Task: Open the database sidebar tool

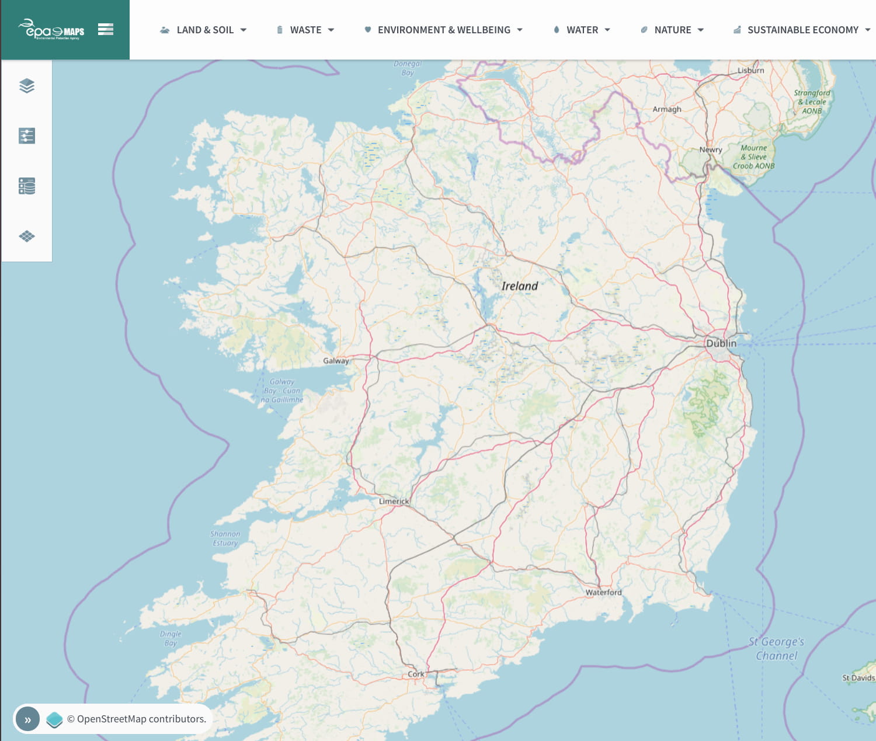Action: point(27,186)
